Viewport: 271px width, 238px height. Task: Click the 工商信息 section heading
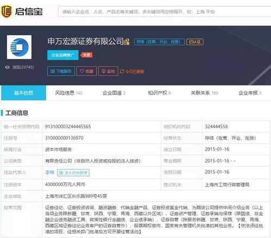tap(17, 113)
